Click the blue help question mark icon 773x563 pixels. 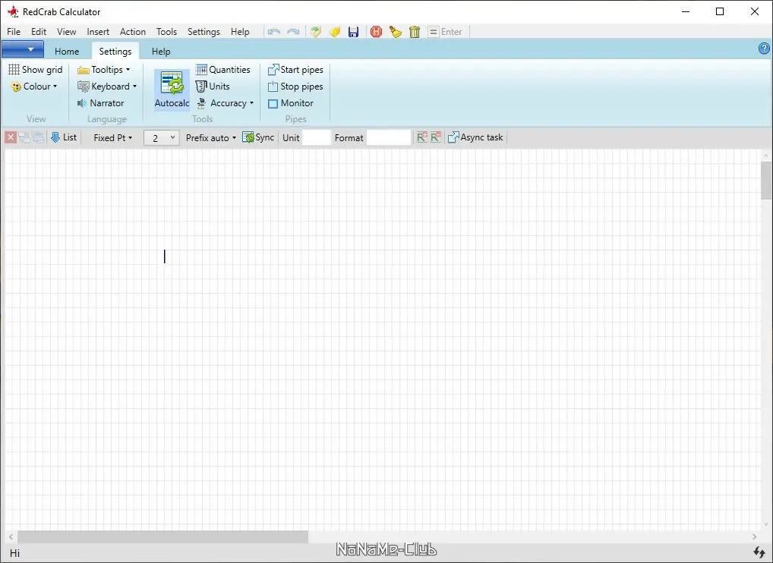764,49
